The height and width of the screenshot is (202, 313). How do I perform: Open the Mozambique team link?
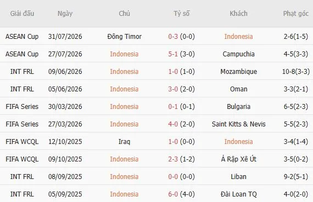click(238, 72)
